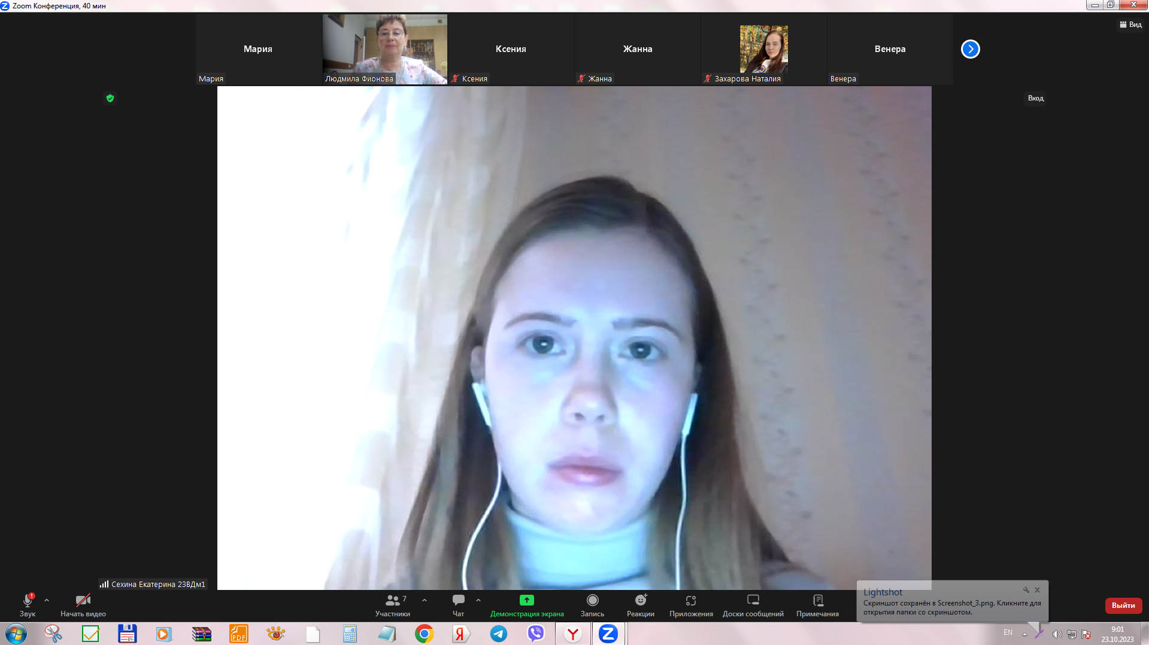Click green encryption shield icon
This screenshot has height=645, width=1149.
pyautogui.click(x=110, y=98)
